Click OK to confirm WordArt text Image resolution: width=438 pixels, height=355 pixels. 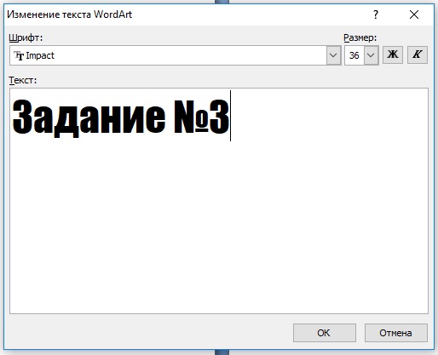(325, 333)
